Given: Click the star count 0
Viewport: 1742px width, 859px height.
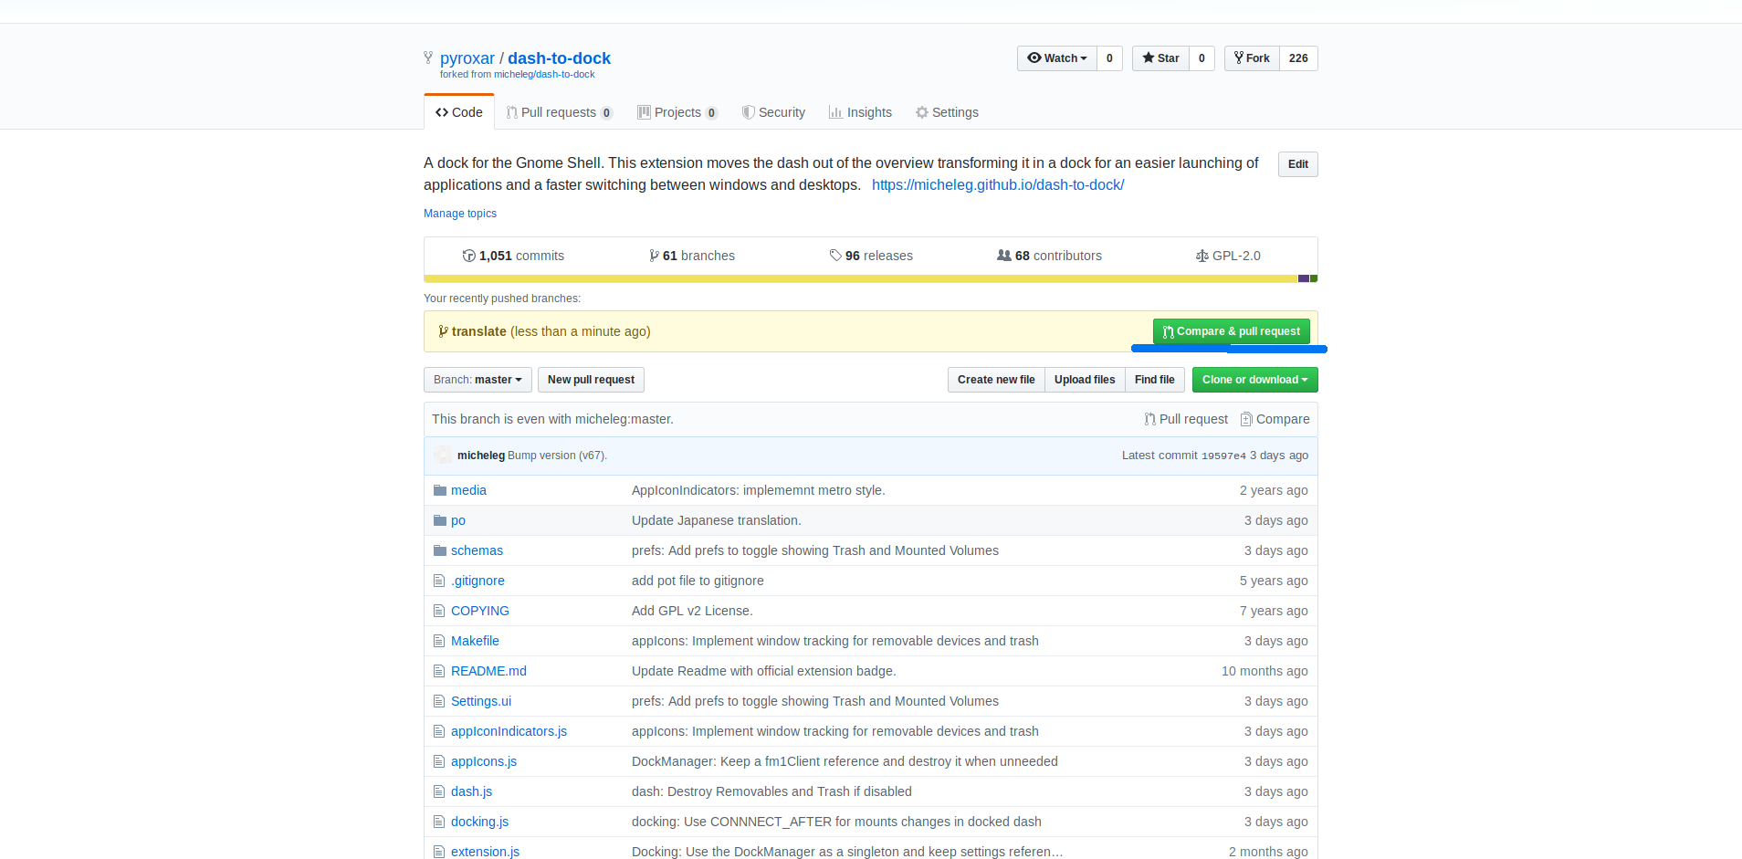Looking at the screenshot, I should coord(1202,58).
